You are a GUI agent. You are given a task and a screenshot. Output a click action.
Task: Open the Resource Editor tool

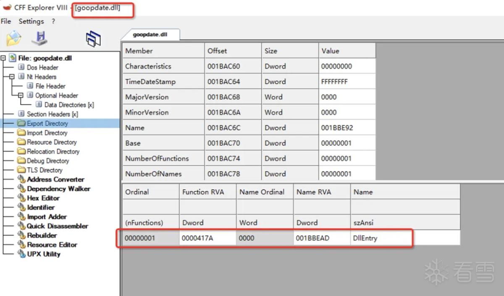coord(52,244)
